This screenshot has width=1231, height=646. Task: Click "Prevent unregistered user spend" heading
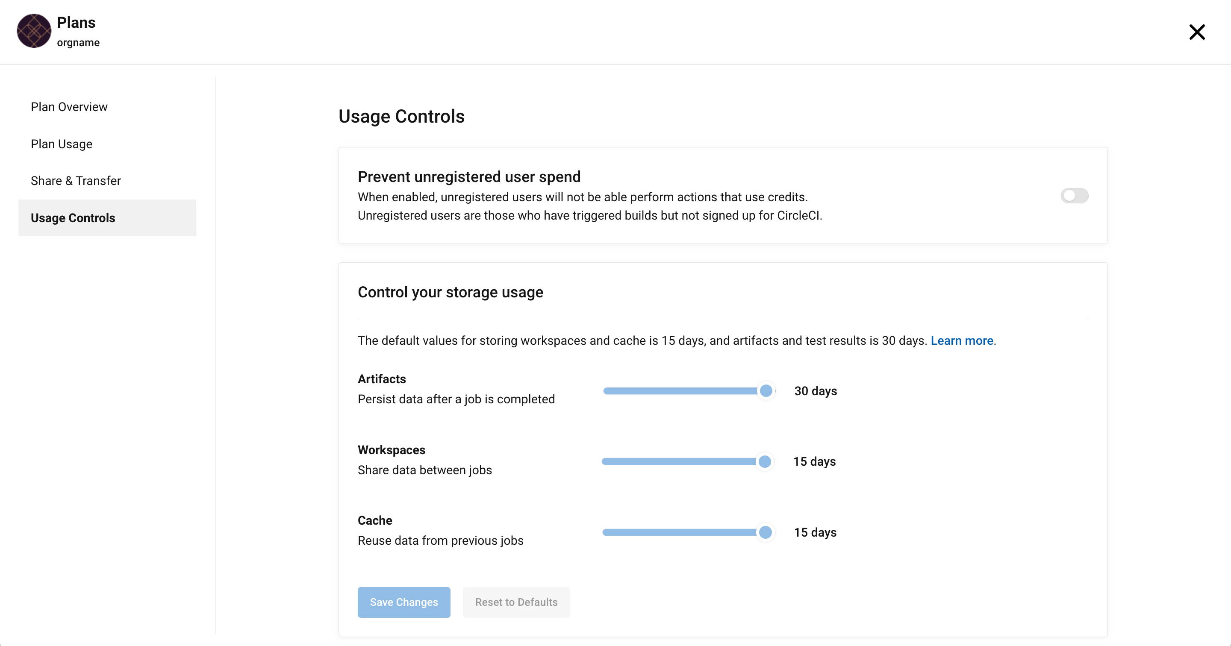(469, 176)
